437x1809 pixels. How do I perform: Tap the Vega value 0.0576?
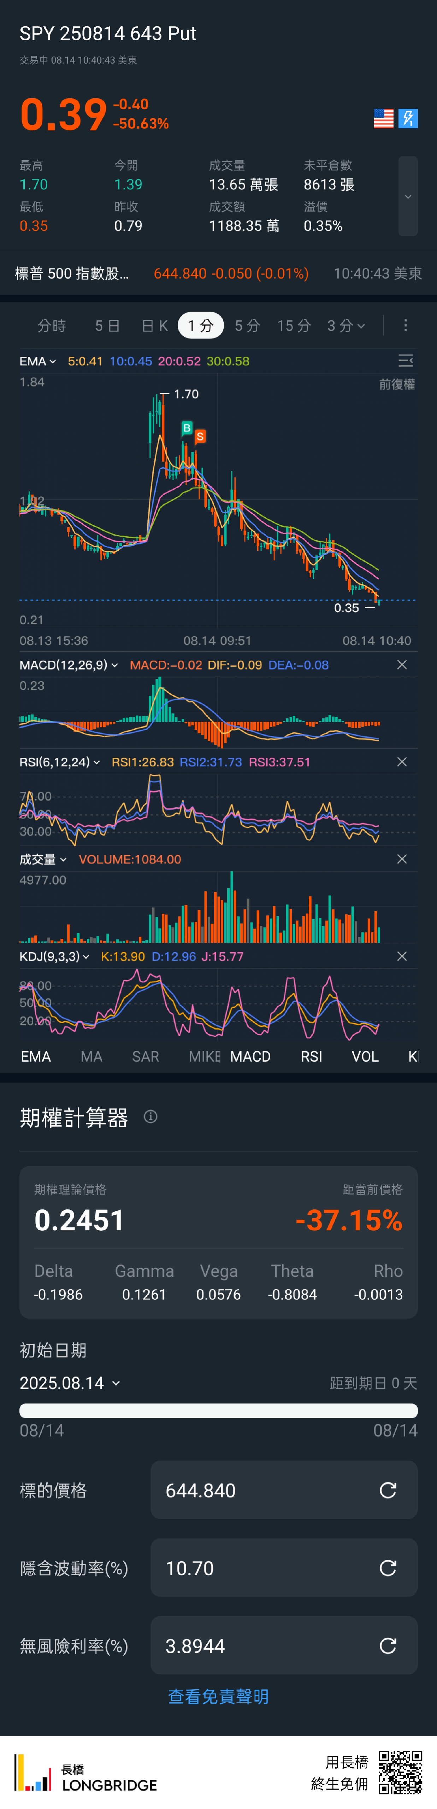(x=218, y=1294)
